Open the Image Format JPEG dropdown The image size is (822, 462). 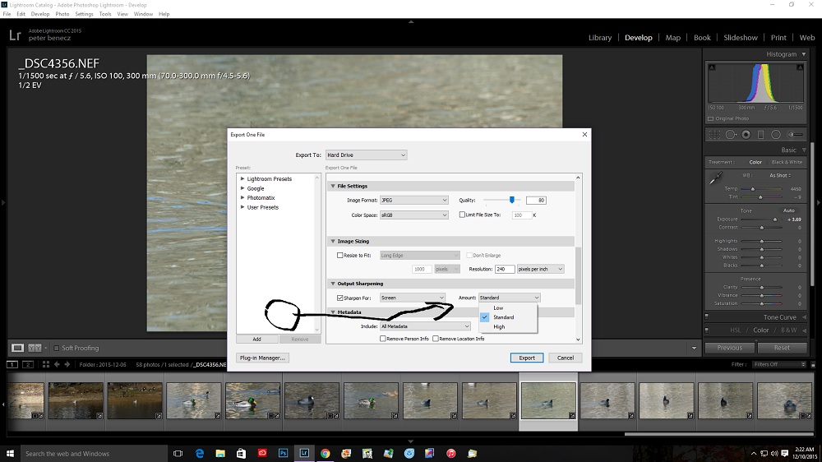409,201
